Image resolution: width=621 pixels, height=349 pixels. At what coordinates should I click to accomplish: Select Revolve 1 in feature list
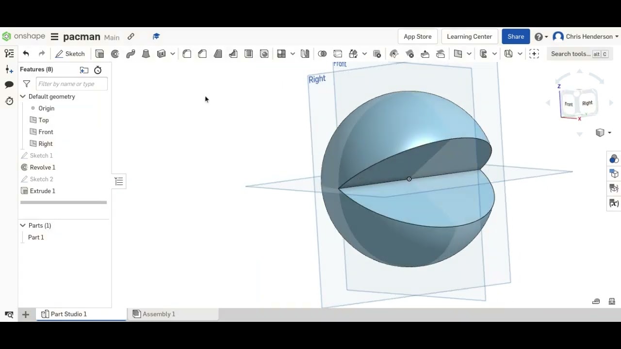click(x=43, y=167)
